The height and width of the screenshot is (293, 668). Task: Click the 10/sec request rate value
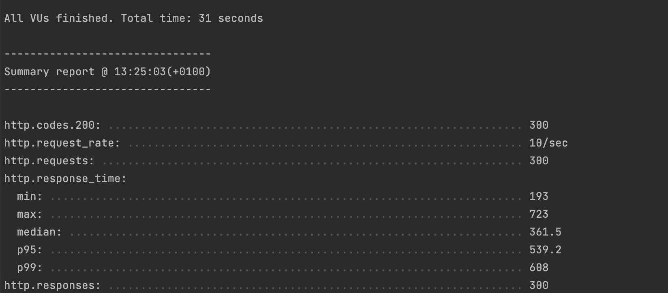[x=548, y=143]
